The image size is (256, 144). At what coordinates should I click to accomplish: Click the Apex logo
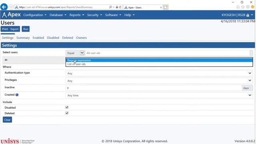point(11,15)
